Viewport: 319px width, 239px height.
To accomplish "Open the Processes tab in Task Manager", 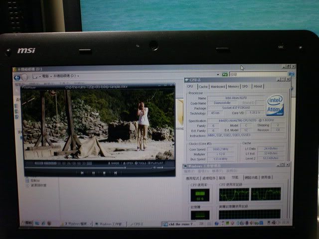I will click(209, 178).
